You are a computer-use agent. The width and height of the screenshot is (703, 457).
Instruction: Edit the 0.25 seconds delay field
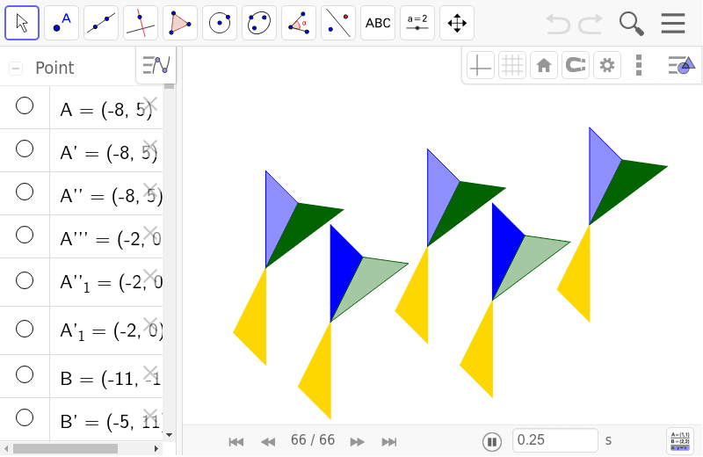click(555, 440)
